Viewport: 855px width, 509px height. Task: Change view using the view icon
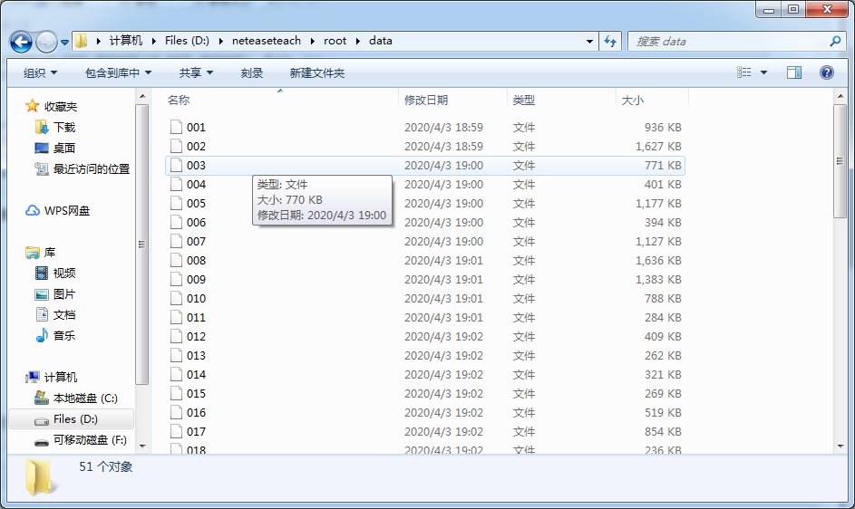click(x=743, y=72)
